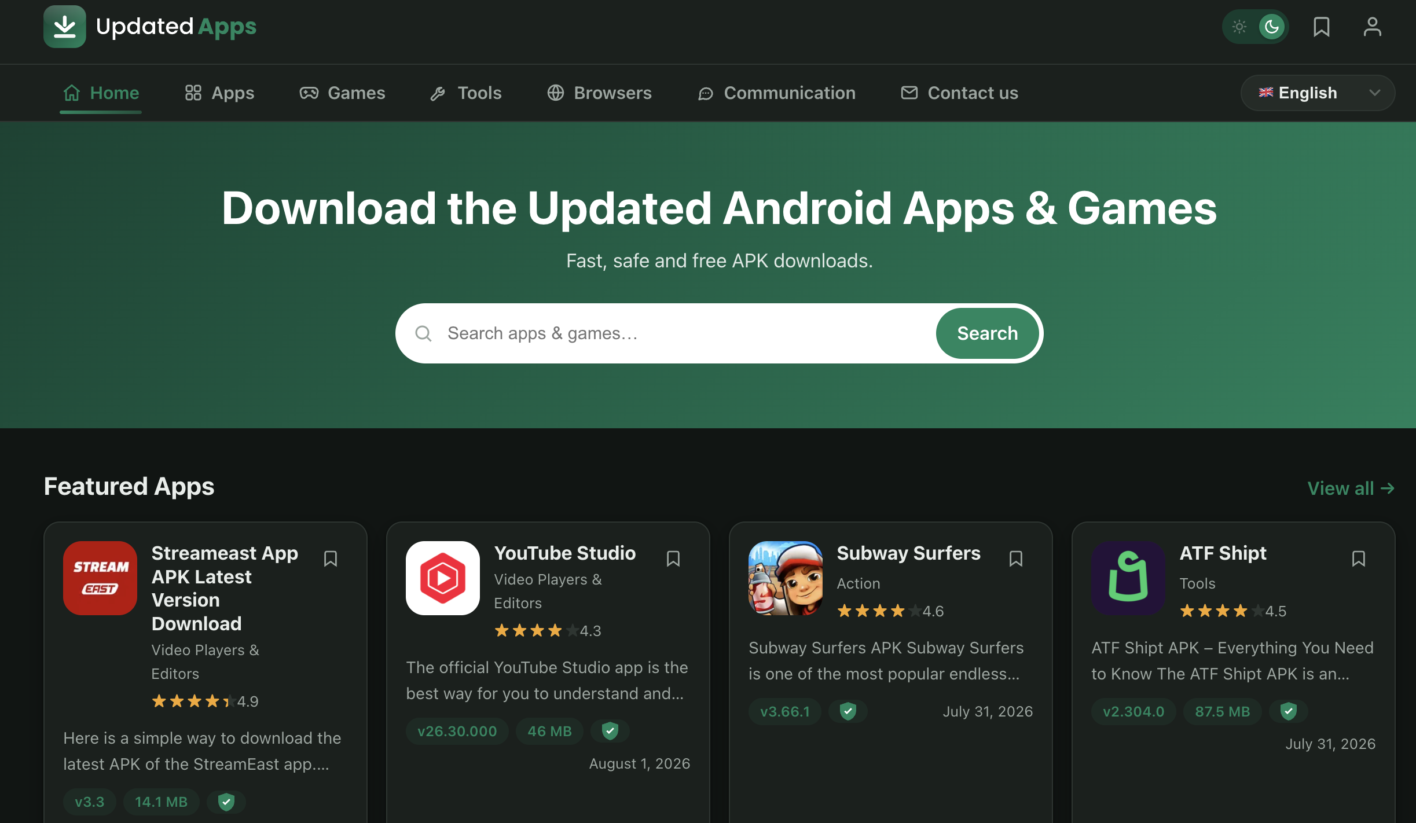This screenshot has width=1416, height=823.
Task: Click the v2.304.0 version tag
Action: point(1133,711)
